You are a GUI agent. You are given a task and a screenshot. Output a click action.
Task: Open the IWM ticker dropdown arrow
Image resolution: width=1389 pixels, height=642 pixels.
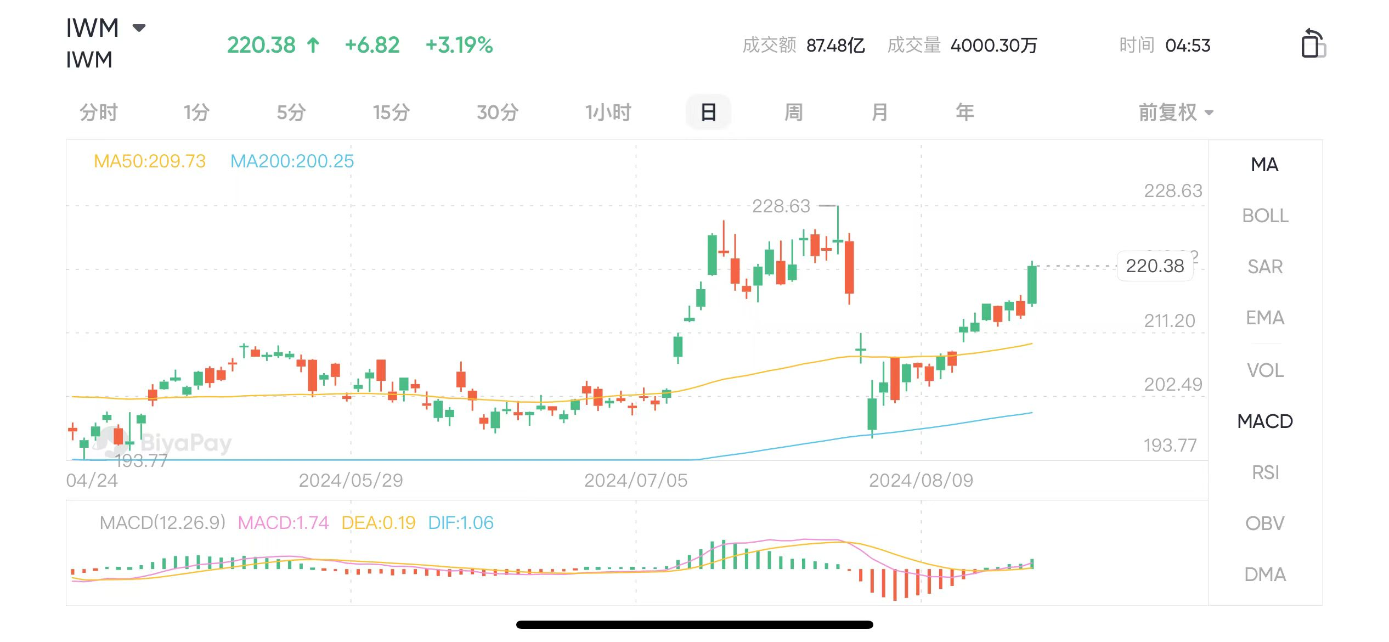pos(139,27)
